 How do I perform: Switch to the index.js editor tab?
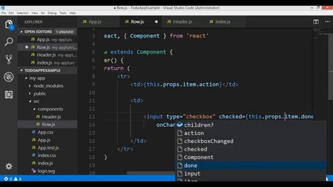pos(225,22)
